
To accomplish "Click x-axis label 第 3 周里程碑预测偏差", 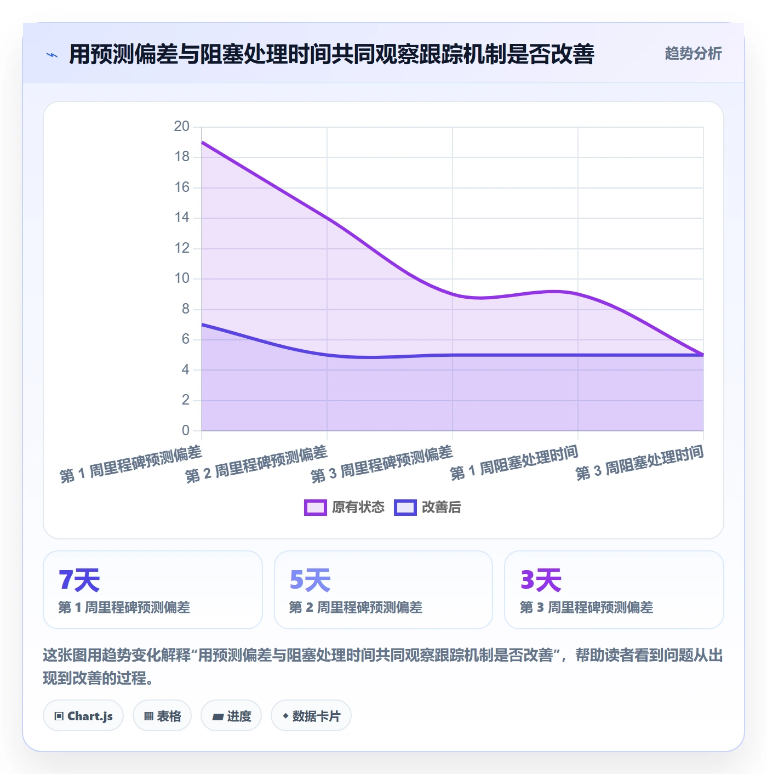I will [x=382, y=465].
